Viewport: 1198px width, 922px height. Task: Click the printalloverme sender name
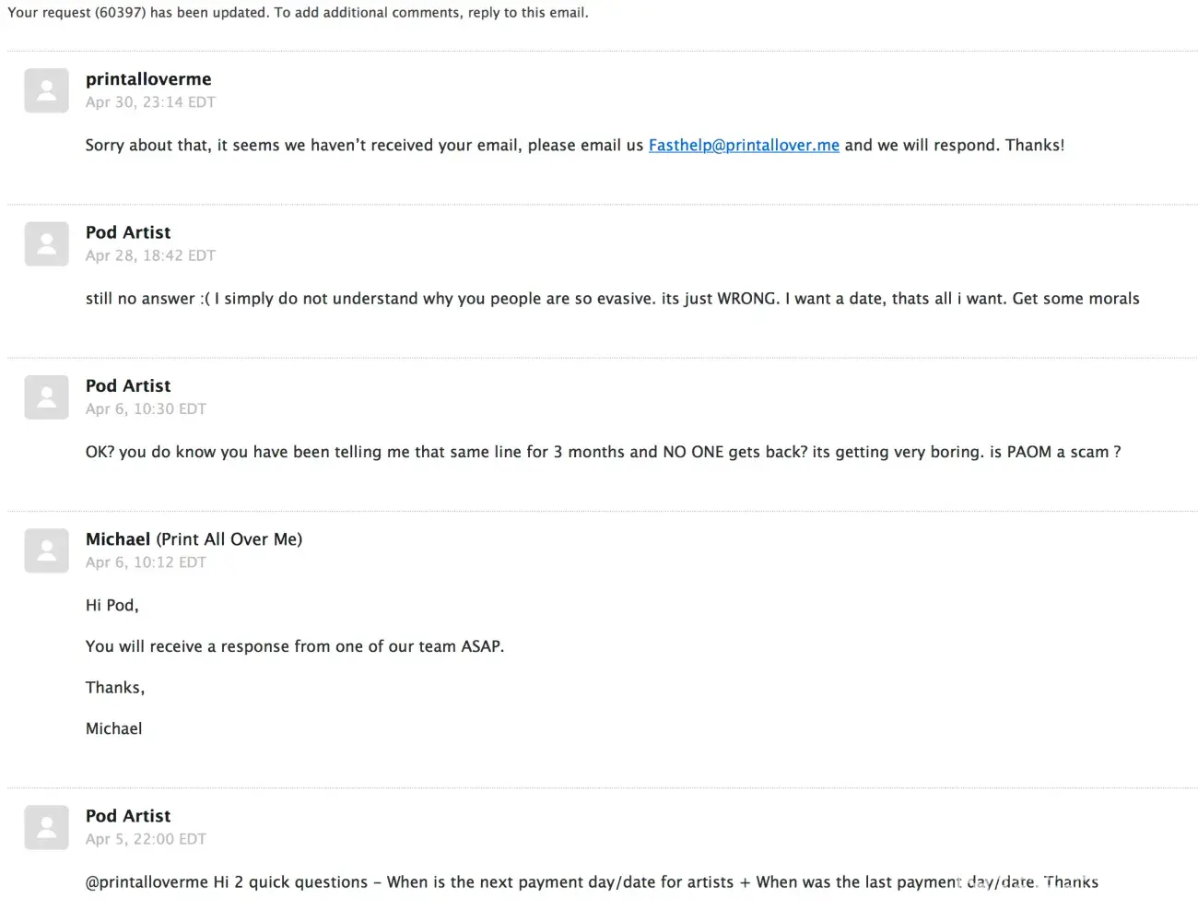click(x=148, y=79)
